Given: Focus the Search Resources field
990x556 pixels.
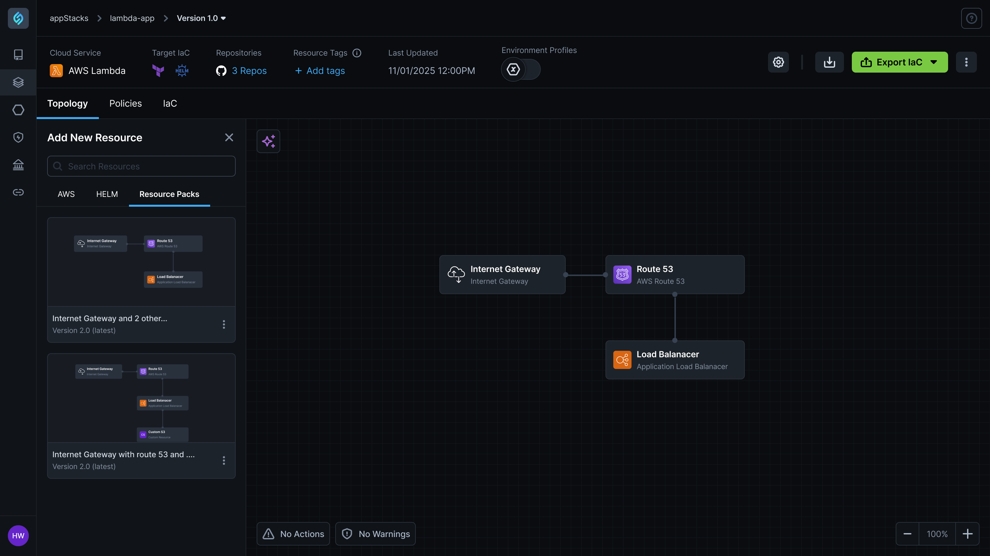Looking at the screenshot, I should (141, 166).
